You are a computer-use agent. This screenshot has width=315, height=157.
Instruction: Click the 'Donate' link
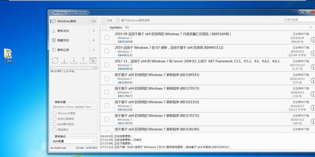80,148
